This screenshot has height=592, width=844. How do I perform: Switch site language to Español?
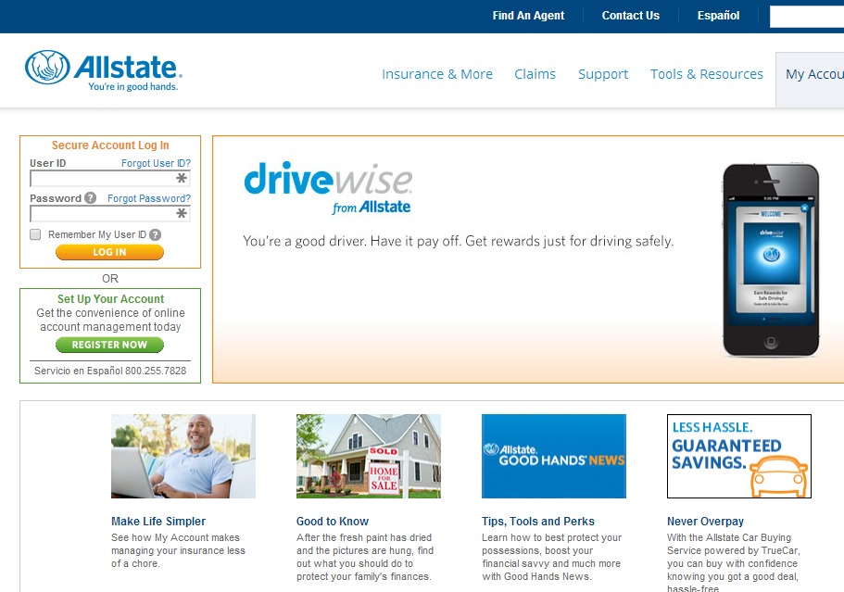(719, 16)
